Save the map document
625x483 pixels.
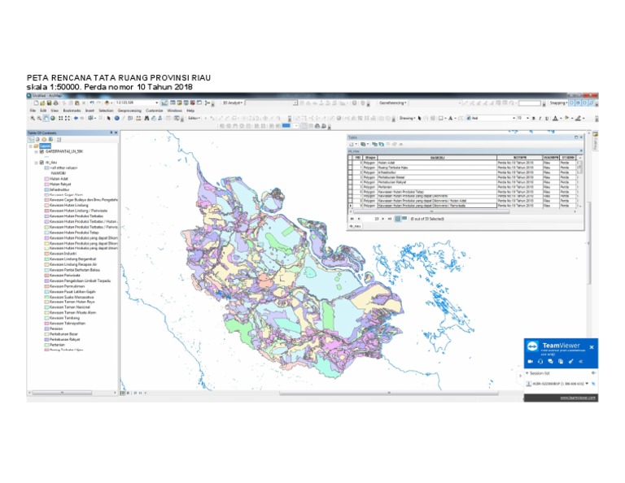coord(49,102)
